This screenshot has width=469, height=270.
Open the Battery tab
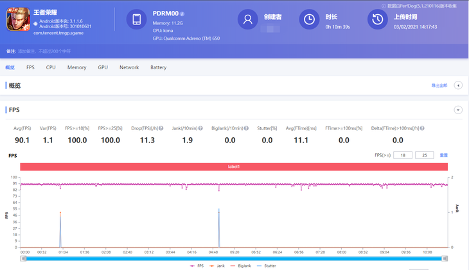click(159, 67)
